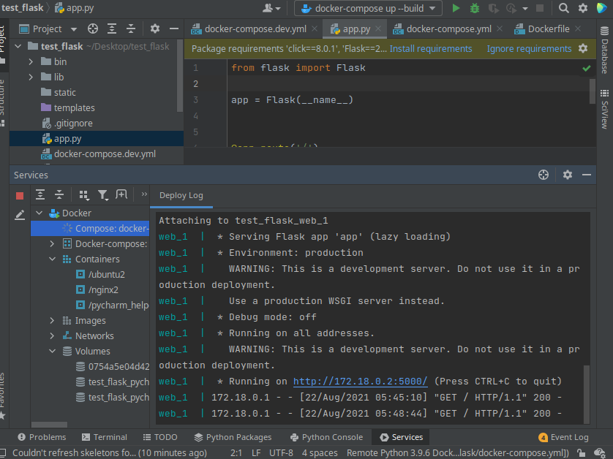Change UTF-8 file encoding in status bar

coord(281,453)
